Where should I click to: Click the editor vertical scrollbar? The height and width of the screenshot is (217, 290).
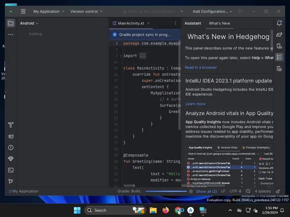point(179,85)
